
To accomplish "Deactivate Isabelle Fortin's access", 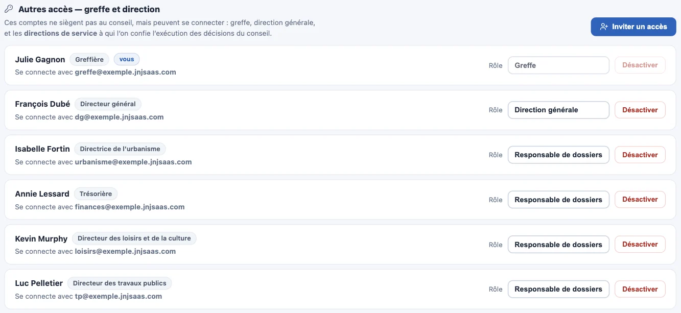I will click(640, 155).
